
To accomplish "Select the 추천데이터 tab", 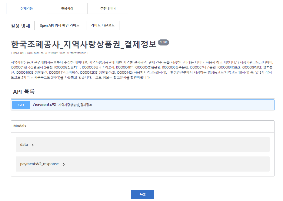I will pos(108,8).
